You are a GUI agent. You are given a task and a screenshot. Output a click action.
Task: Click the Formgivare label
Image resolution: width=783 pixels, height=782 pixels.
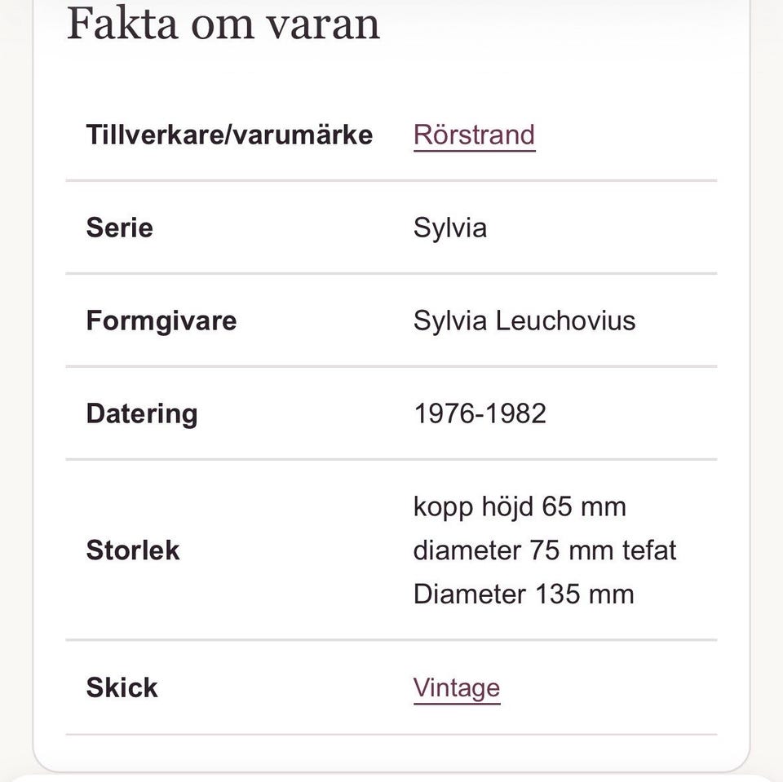pyautogui.click(x=161, y=321)
